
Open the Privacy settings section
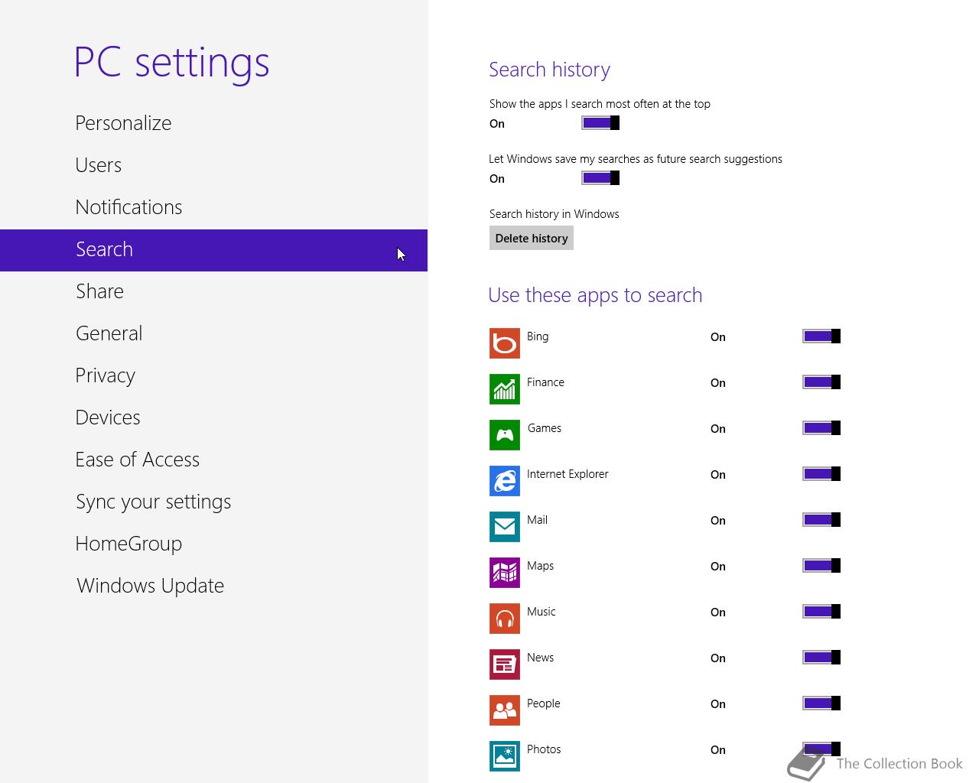pyautogui.click(x=105, y=375)
